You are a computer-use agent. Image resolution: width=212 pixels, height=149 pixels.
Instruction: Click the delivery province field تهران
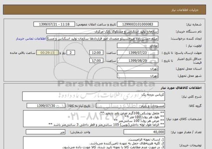138,68
